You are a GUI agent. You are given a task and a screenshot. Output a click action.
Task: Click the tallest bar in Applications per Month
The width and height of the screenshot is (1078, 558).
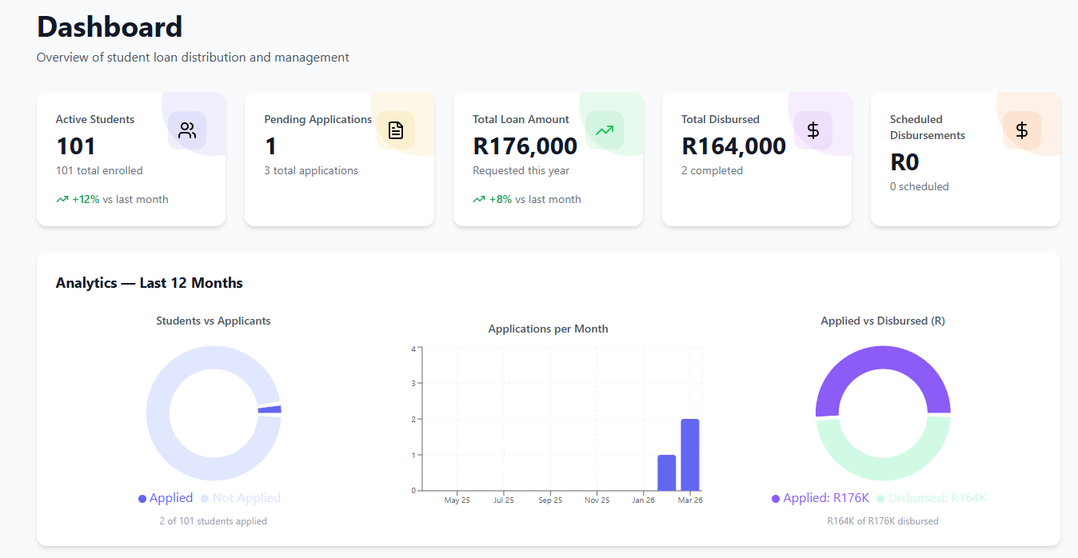pos(690,454)
